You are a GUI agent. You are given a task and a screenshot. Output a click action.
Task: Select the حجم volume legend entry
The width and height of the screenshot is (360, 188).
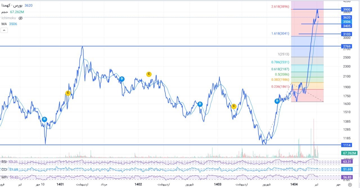click(13, 12)
